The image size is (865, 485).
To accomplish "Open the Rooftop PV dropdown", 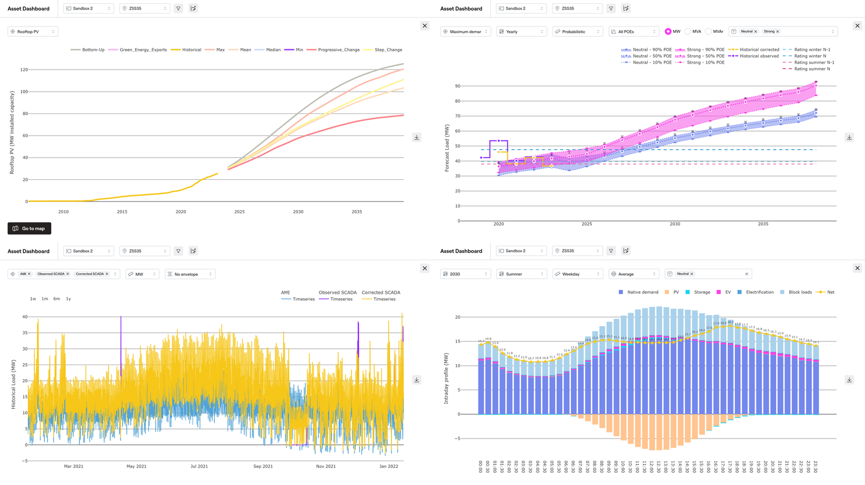I will pos(33,32).
